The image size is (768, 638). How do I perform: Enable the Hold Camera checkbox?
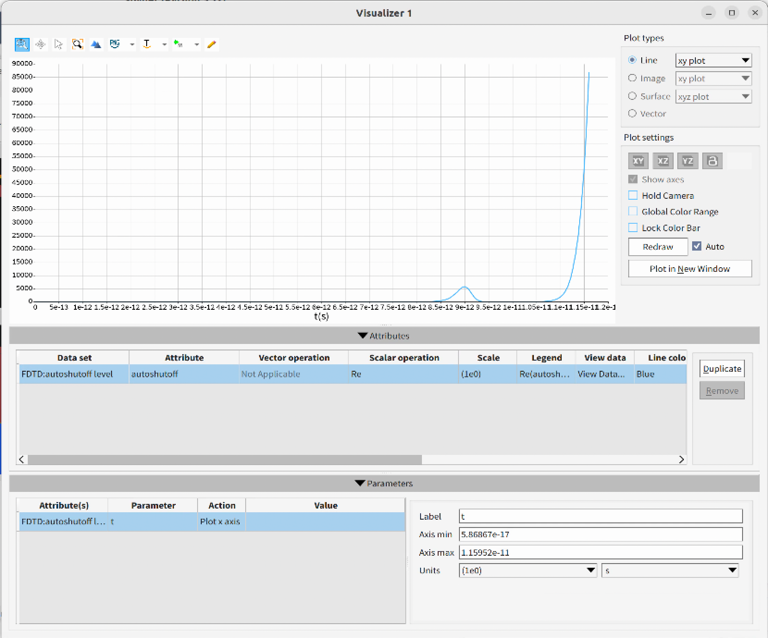633,196
